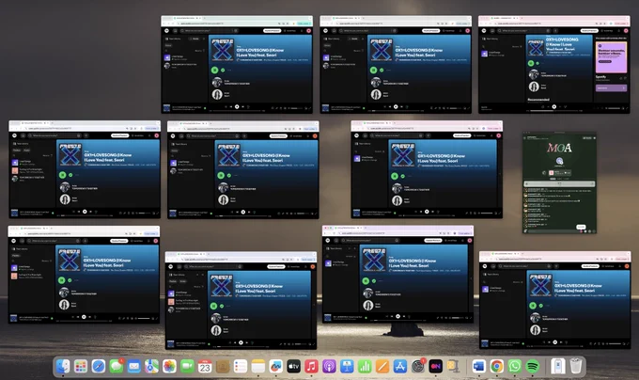This screenshot has height=380, width=639.
Task: Launch Notes from the dock
Action: coord(258,366)
